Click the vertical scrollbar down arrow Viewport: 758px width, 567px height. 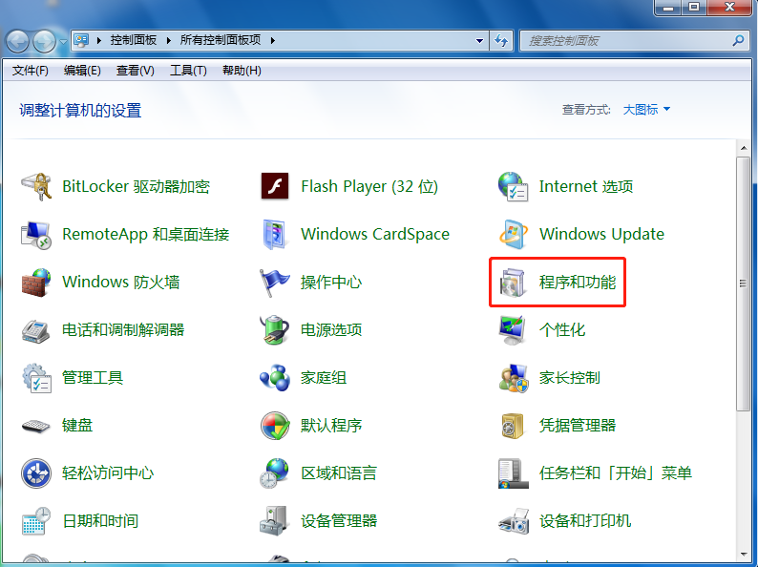745,552
